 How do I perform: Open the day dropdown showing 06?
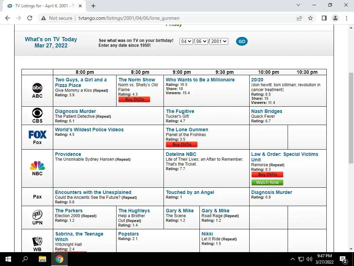[201, 42]
